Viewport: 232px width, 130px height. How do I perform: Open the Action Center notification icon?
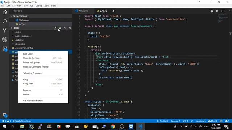(226, 126)
